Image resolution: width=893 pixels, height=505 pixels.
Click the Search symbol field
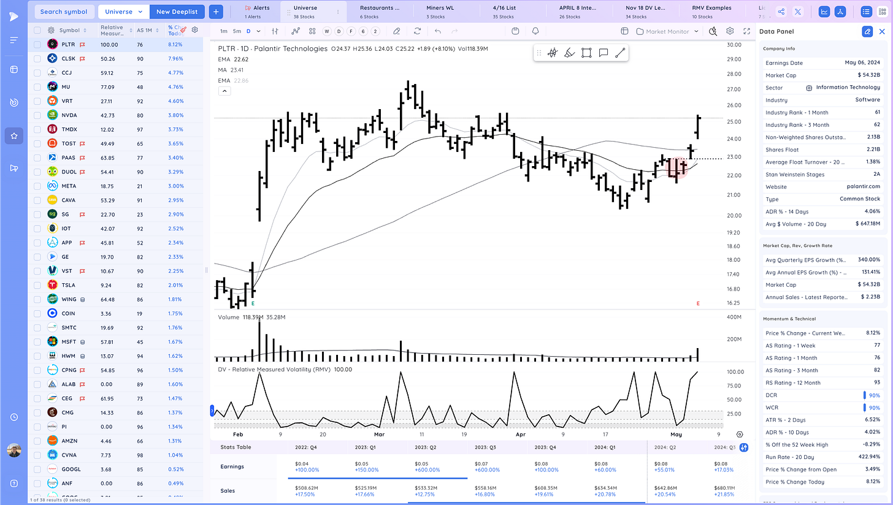tap(64, 11)
